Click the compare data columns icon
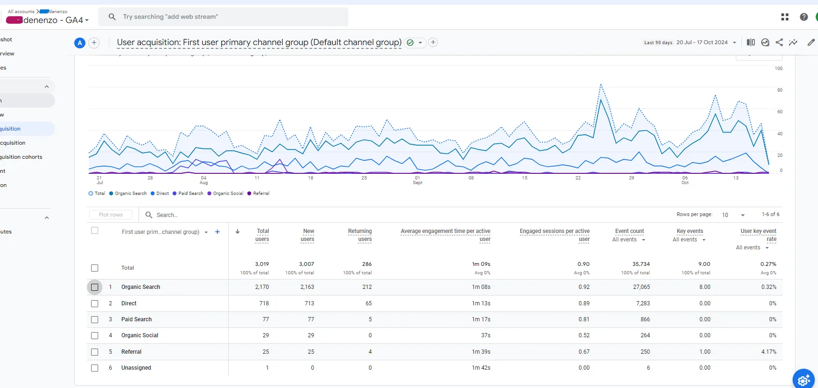 (751, 42)
